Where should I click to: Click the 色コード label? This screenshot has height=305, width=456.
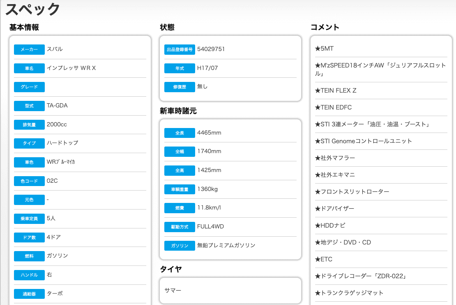pos(29,181)
